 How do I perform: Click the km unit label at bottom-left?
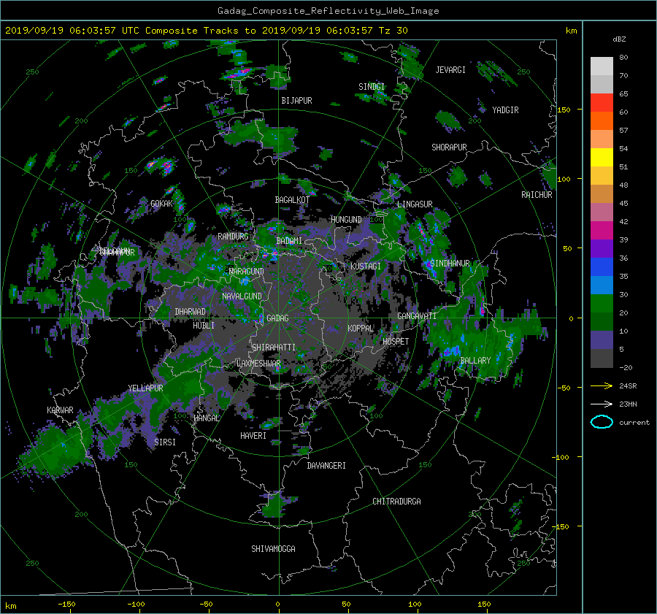tap(11, 606)
